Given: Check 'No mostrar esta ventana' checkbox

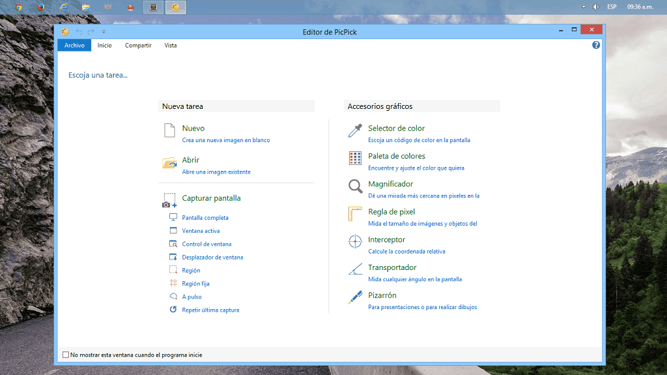Looking at the screenshot, I should click(x=66, y=355).
